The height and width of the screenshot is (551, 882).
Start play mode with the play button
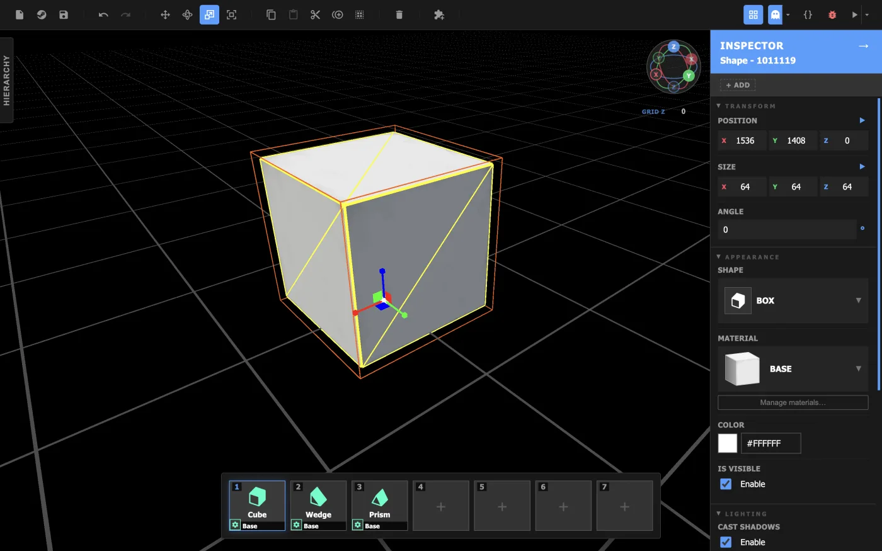(854, 14)
